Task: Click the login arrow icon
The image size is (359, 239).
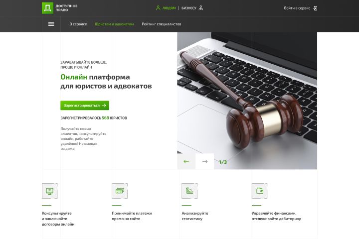Action: point(315,8)
